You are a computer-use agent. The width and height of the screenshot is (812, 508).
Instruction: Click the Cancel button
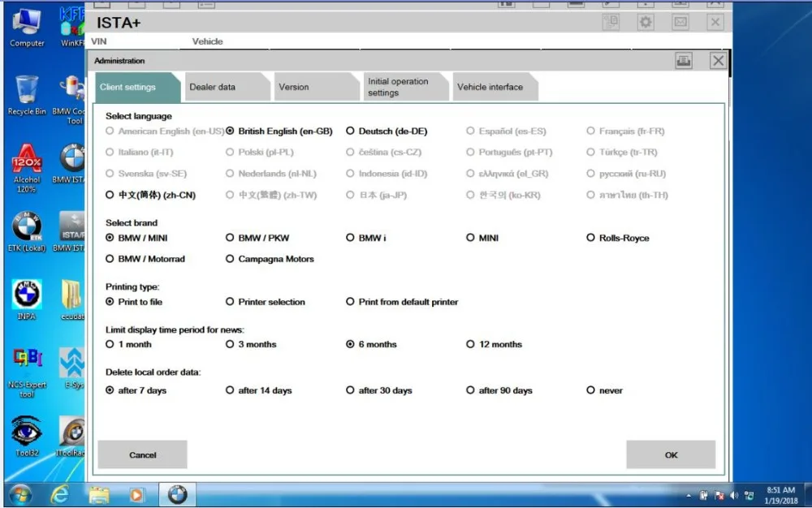tap(142, 454)
